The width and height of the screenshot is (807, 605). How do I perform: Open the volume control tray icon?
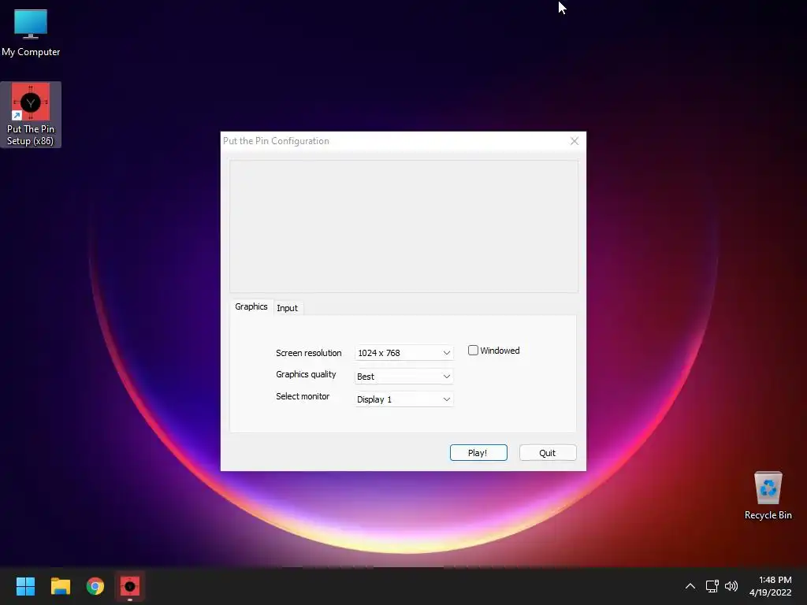pos(731,586)
